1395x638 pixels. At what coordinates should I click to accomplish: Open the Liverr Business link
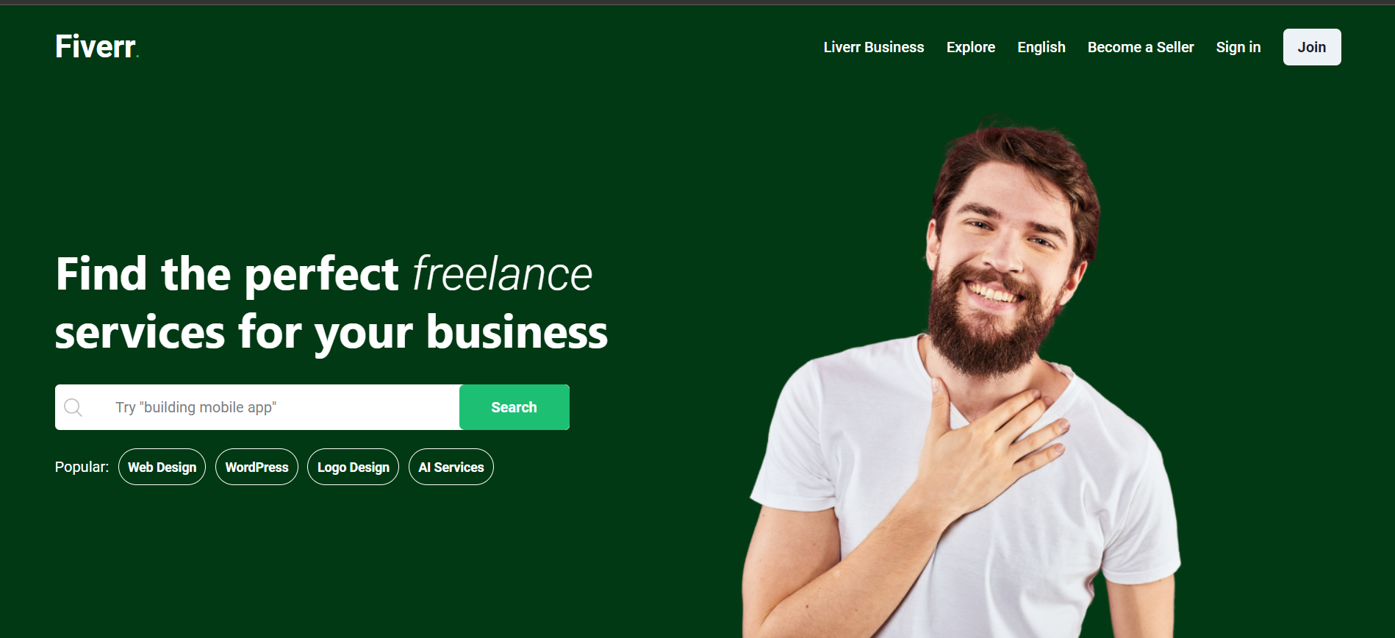coord(874,47)
